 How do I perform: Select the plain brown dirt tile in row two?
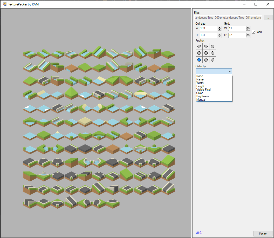[71, 68]
